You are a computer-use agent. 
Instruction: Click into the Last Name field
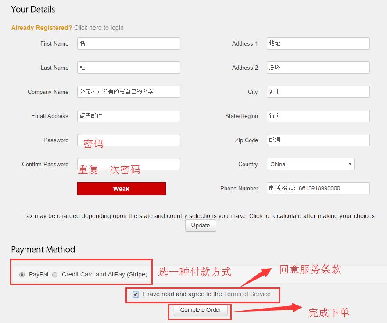(129, 68)
